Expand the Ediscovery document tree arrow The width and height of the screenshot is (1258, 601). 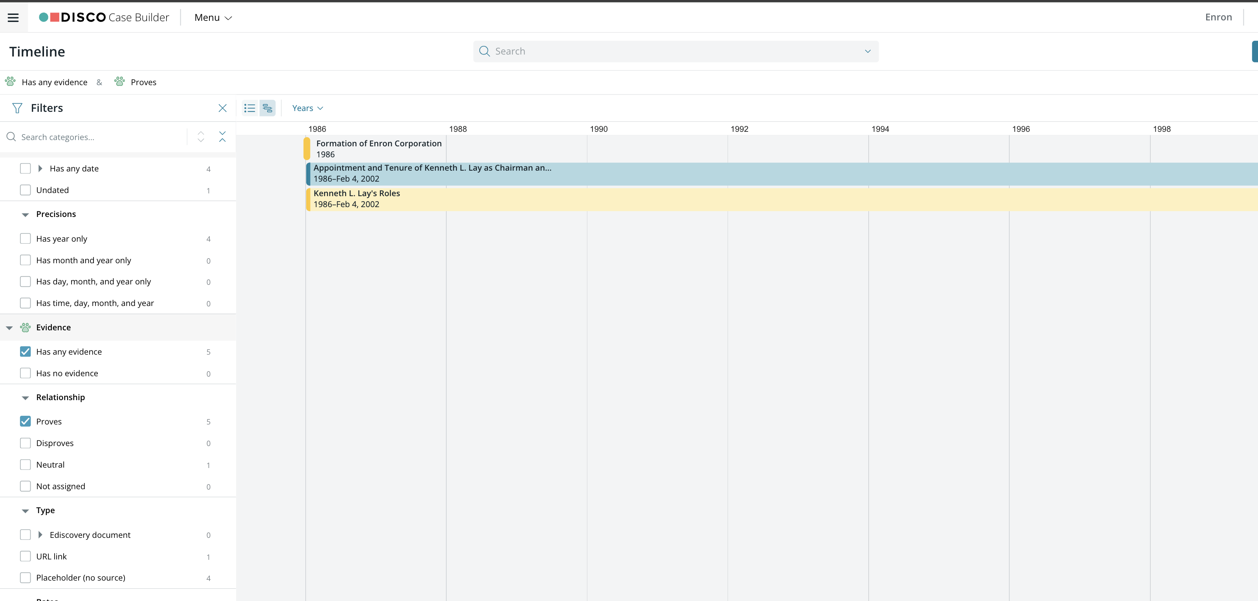(40, 535)
